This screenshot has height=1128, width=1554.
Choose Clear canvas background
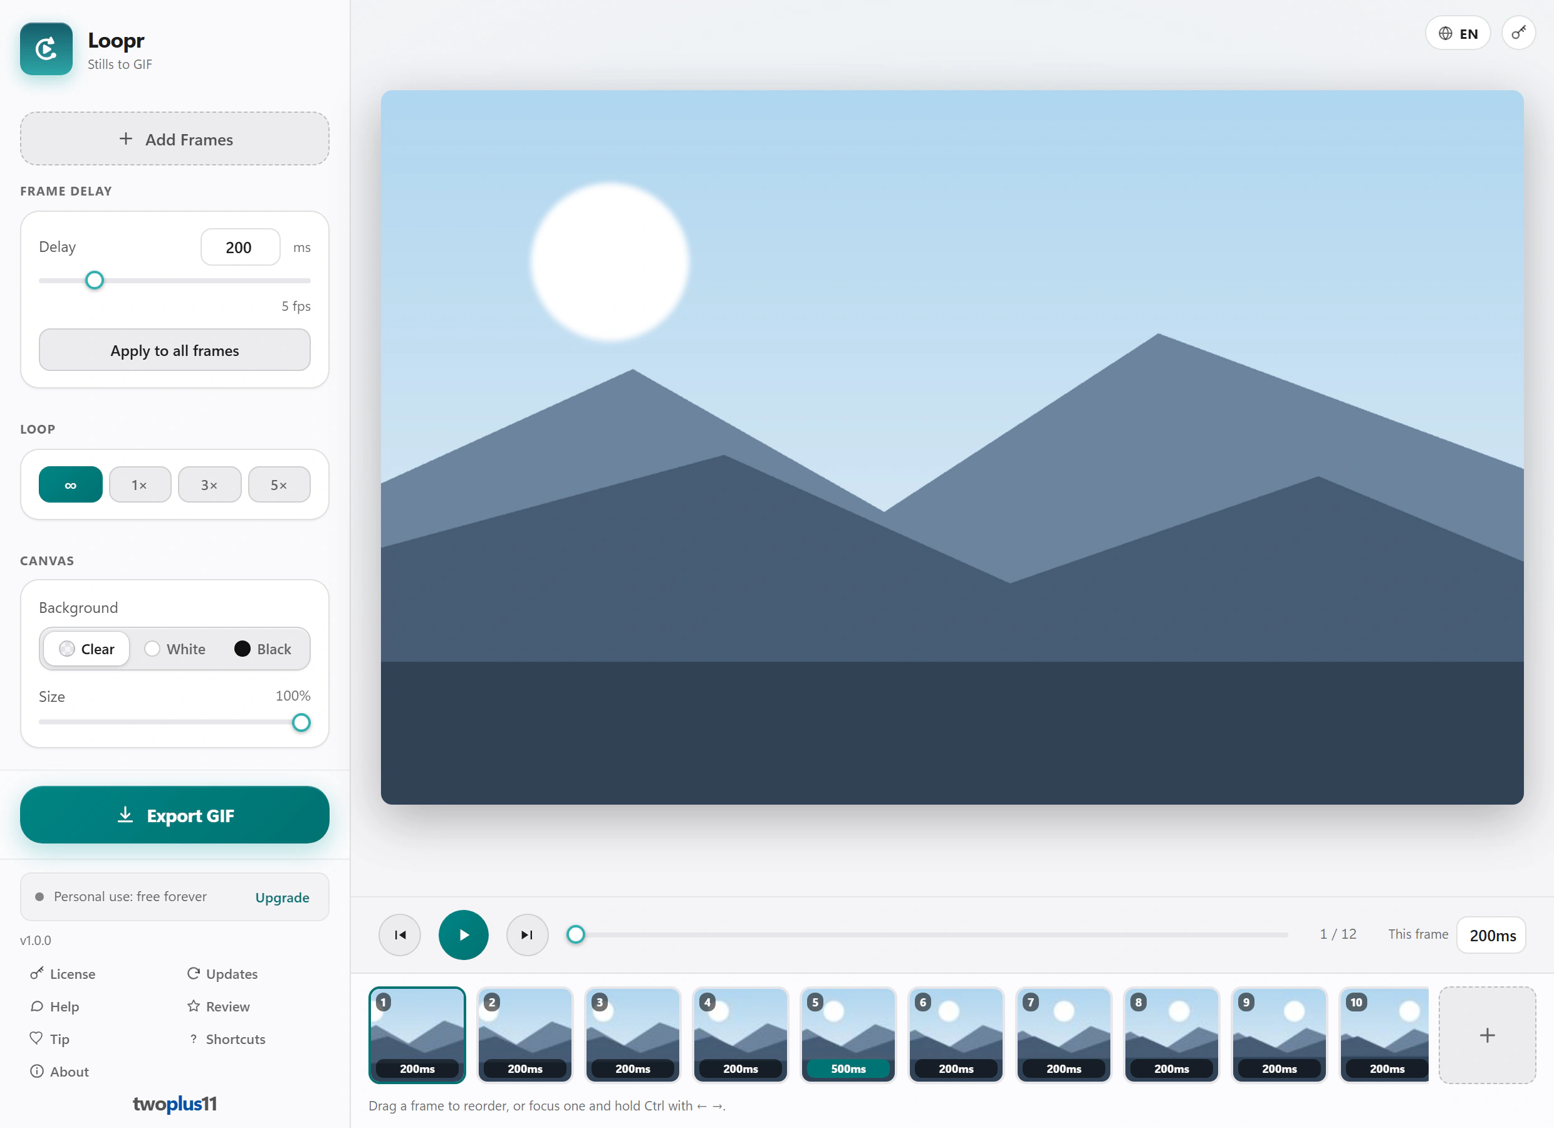86,649
